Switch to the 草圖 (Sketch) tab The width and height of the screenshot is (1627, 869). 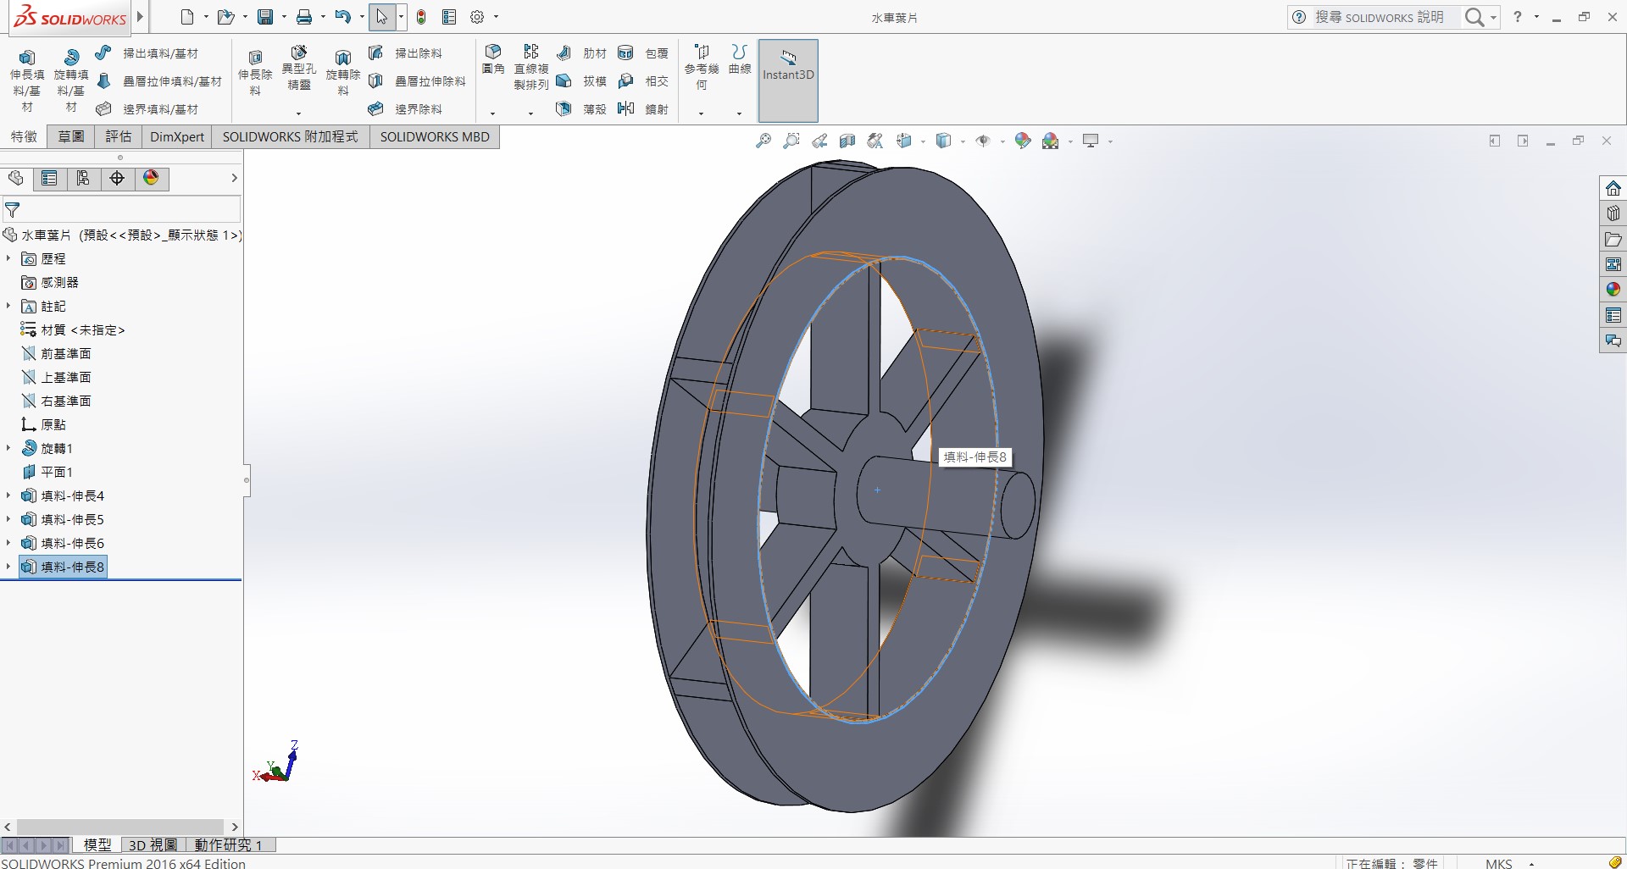click(x=71, y=136)
